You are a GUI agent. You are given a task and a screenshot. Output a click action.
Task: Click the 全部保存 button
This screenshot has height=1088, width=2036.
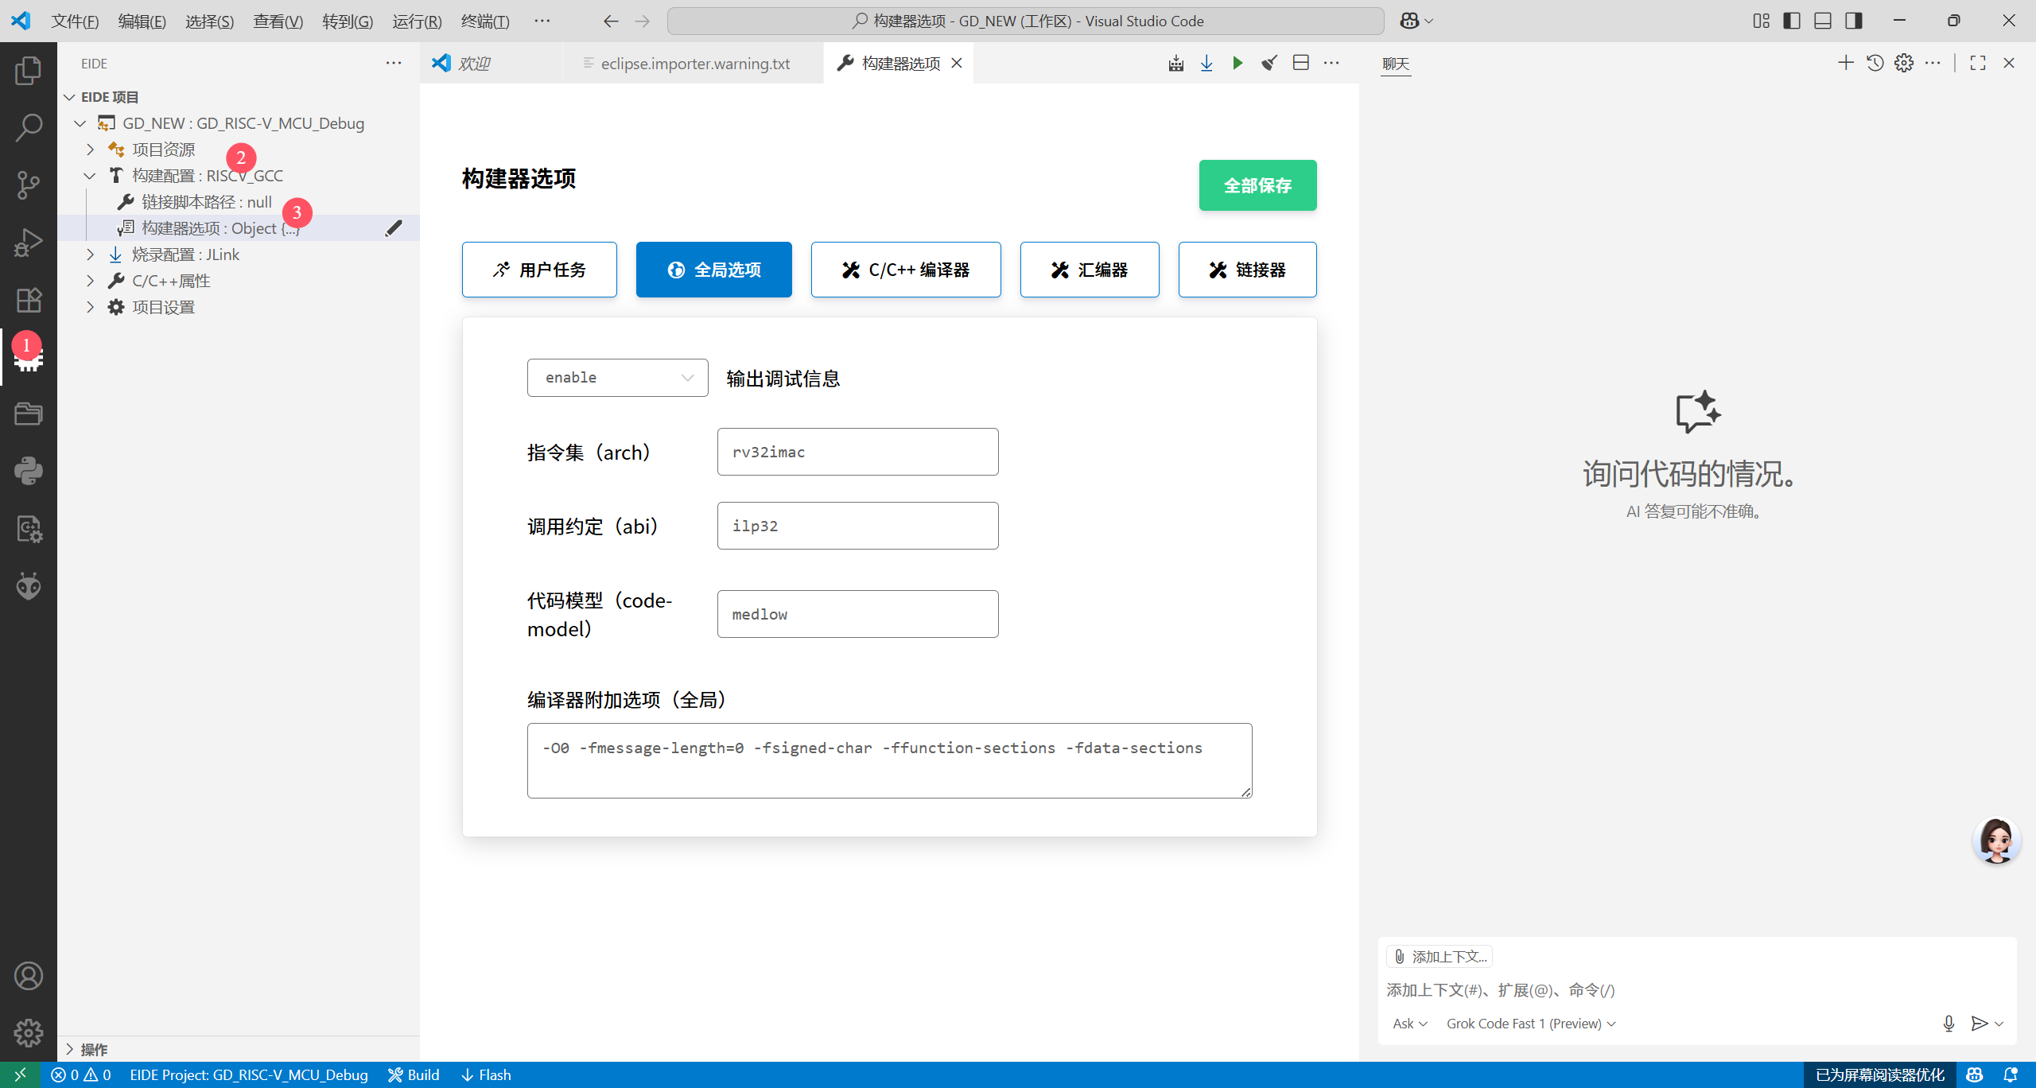tap(1257, 185)
